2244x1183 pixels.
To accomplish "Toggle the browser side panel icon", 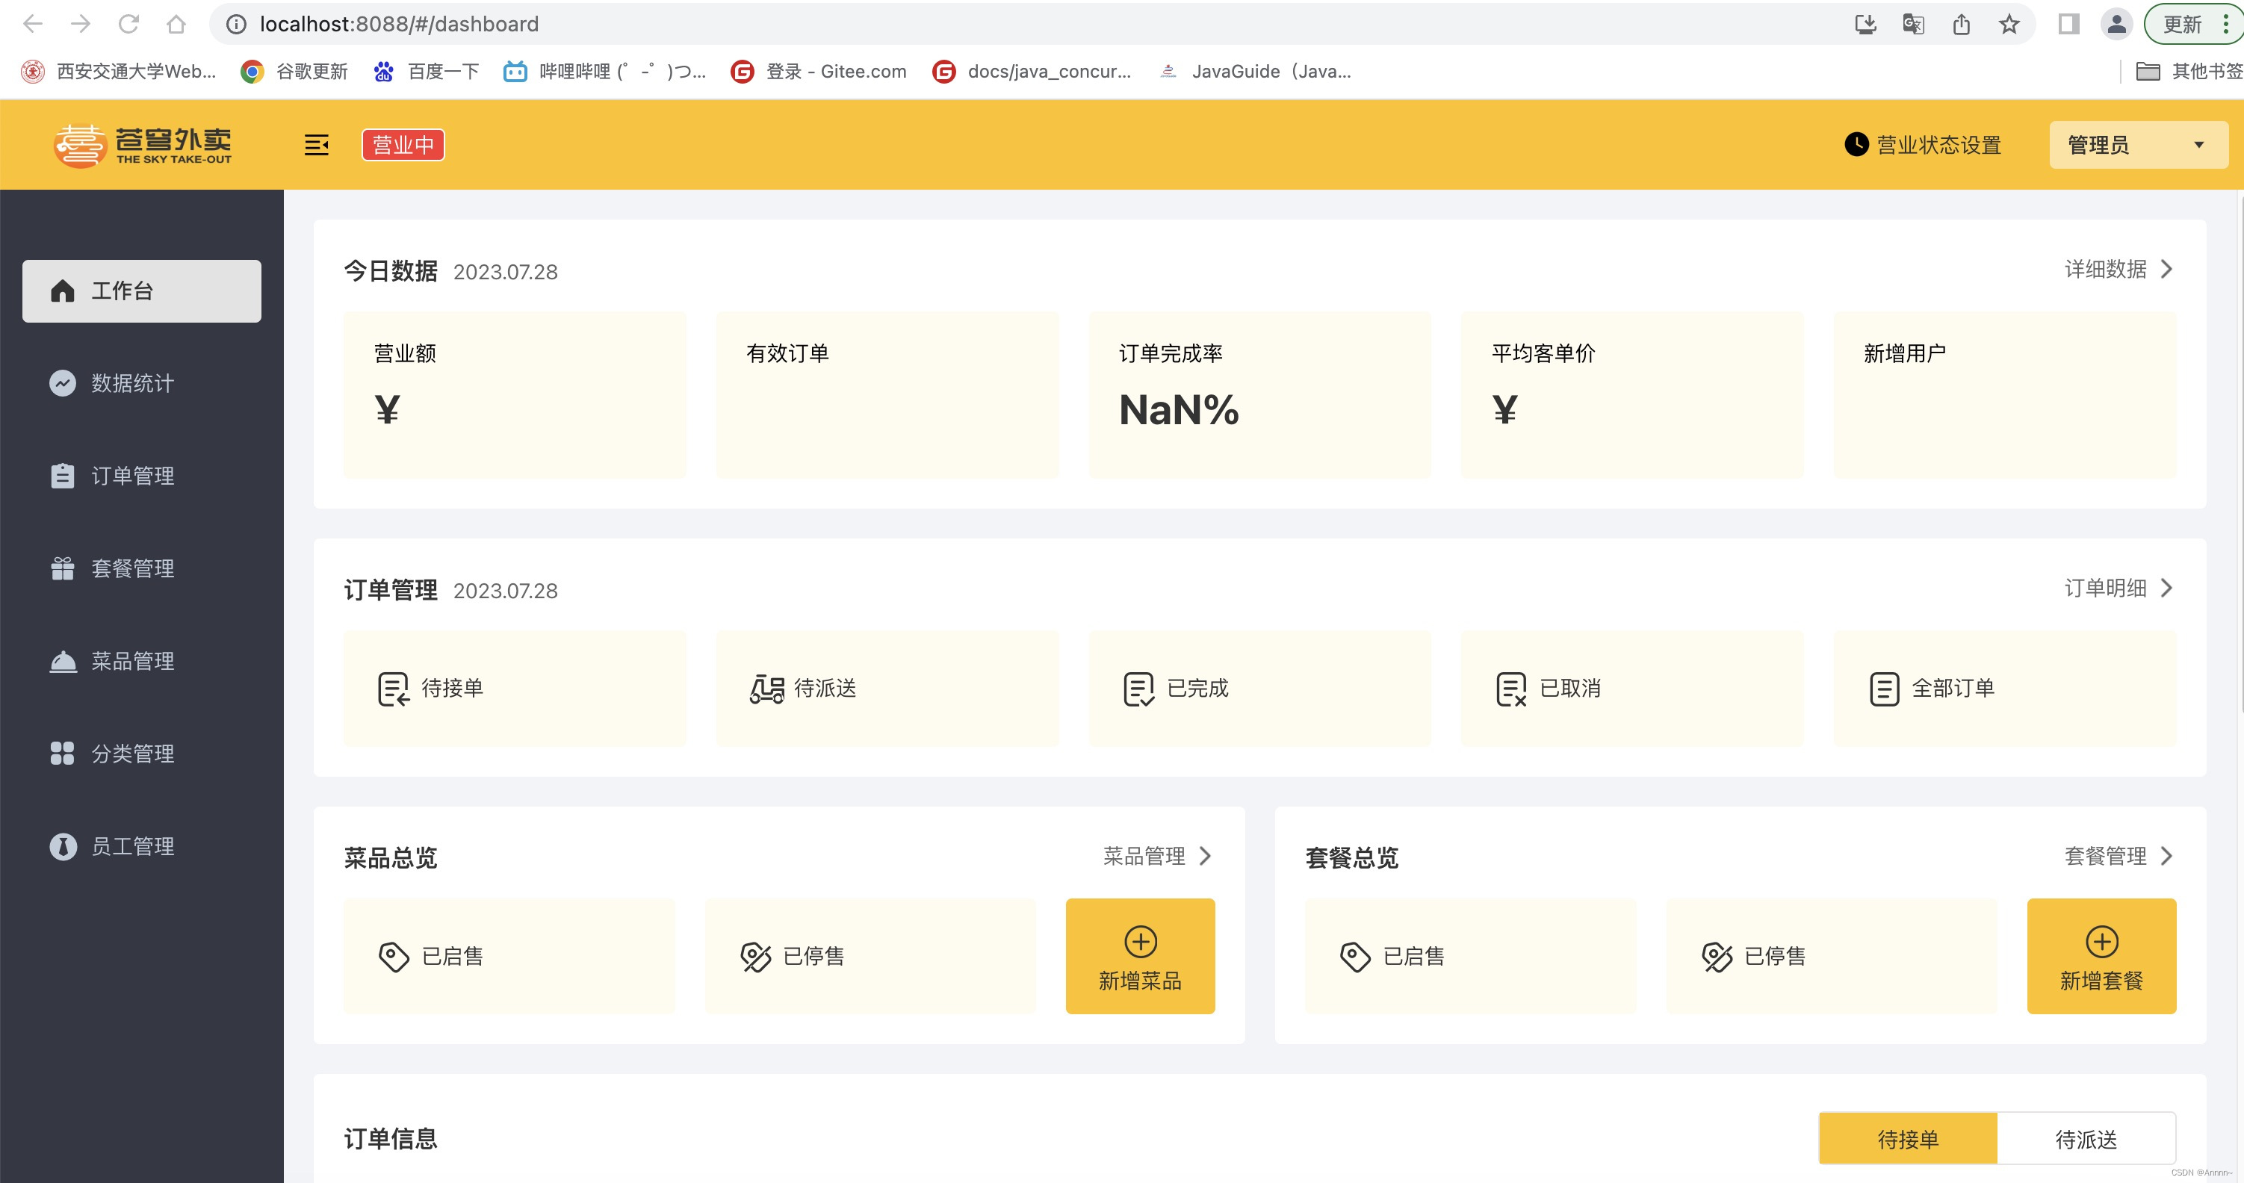I will pos(2069,23).
